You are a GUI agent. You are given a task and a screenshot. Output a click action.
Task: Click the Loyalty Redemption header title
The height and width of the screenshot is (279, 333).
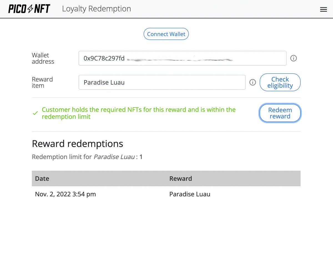(x=96, y=9)
